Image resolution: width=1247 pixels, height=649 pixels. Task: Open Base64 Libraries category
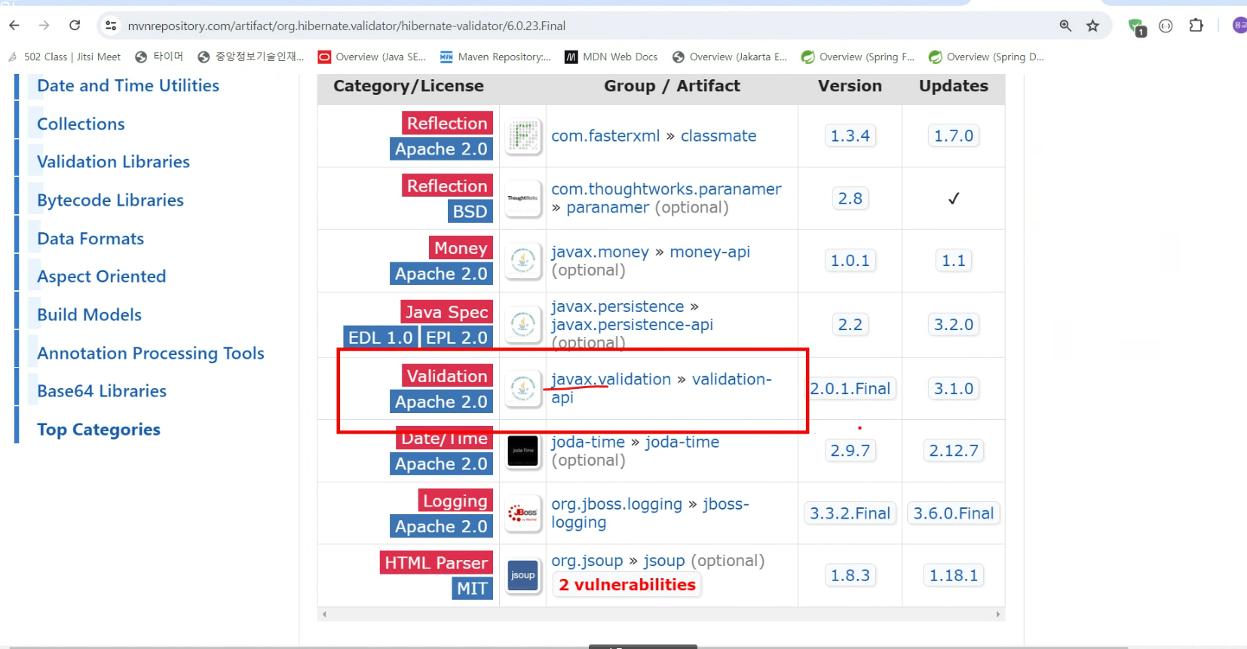(x=102, y=391)
